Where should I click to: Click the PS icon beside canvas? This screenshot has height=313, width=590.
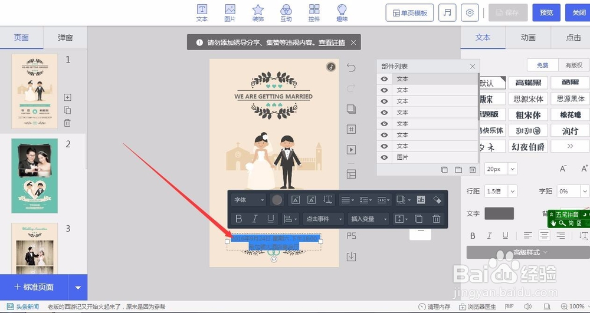coord(352,236)
